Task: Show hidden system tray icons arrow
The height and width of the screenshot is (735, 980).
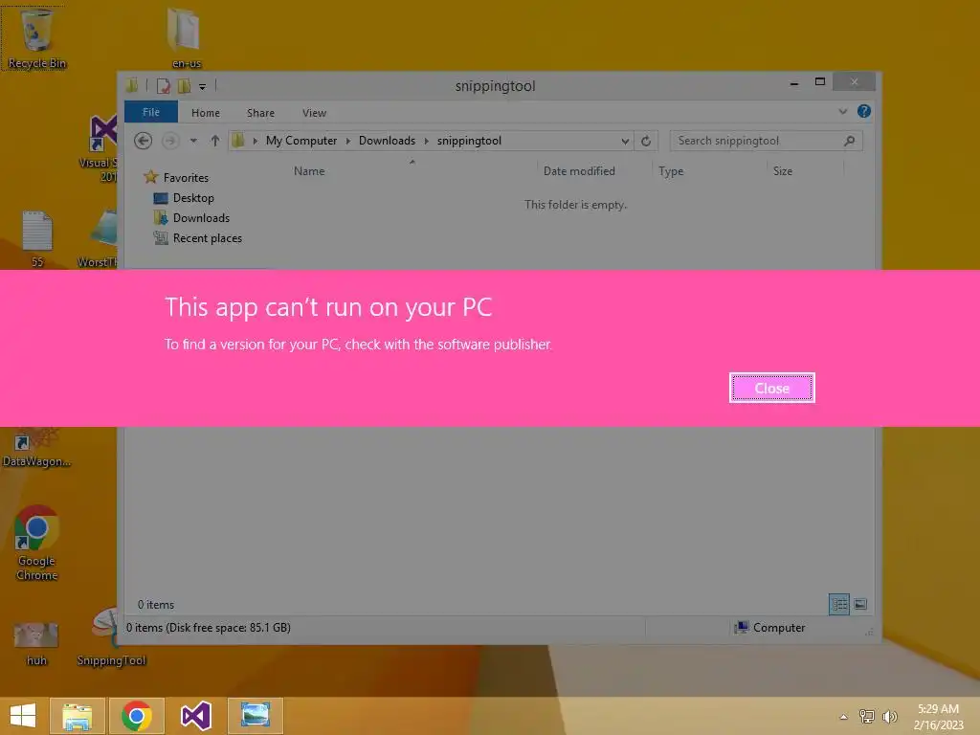Action: click(844, 717)
